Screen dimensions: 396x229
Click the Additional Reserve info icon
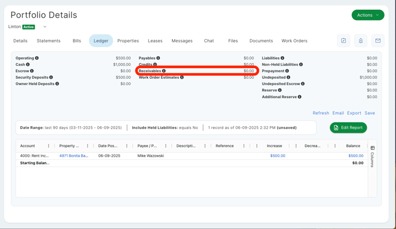(299, 97)
